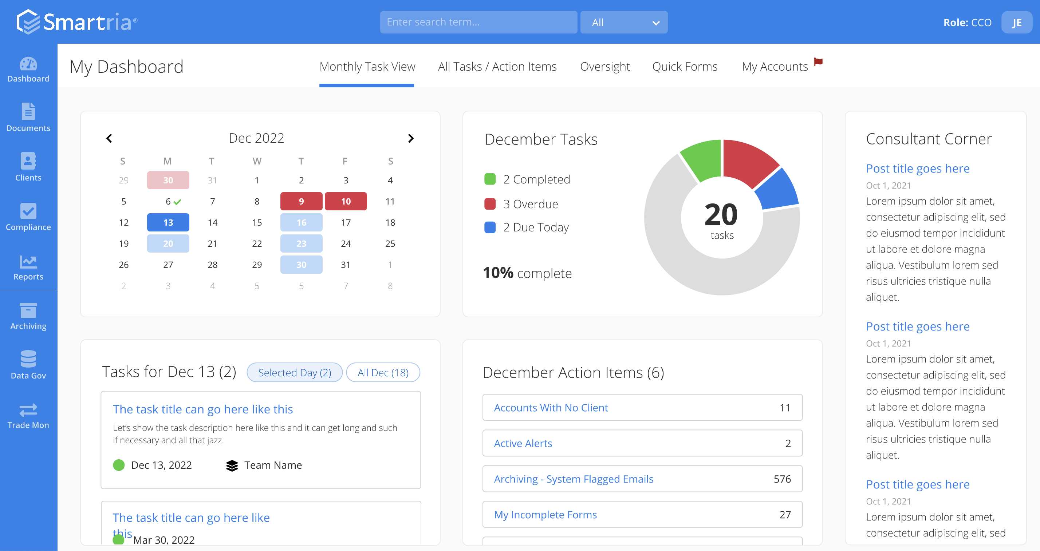1040x551 pixels.
Task: Expand the All search filter dropdown
Action: (623, 23)
